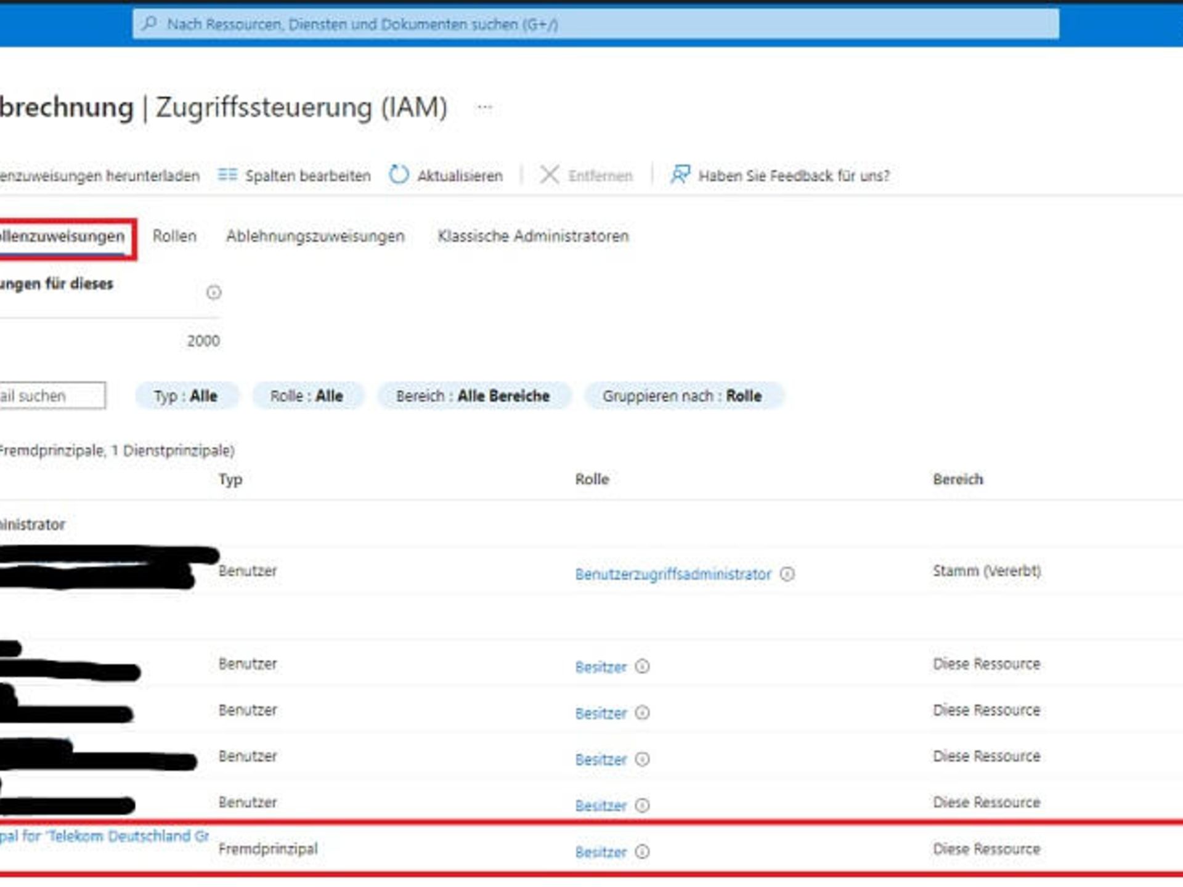Open the ellipsis menu beside the page title
Image resolution: width=1183 pixels, height=887 pixels.
pos(484,106)
